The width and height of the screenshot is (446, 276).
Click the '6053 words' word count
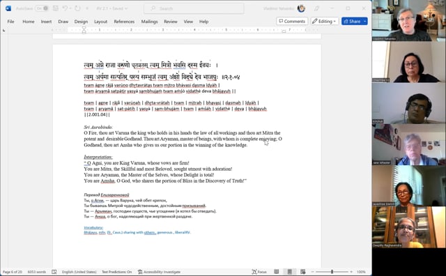(37, 272)
